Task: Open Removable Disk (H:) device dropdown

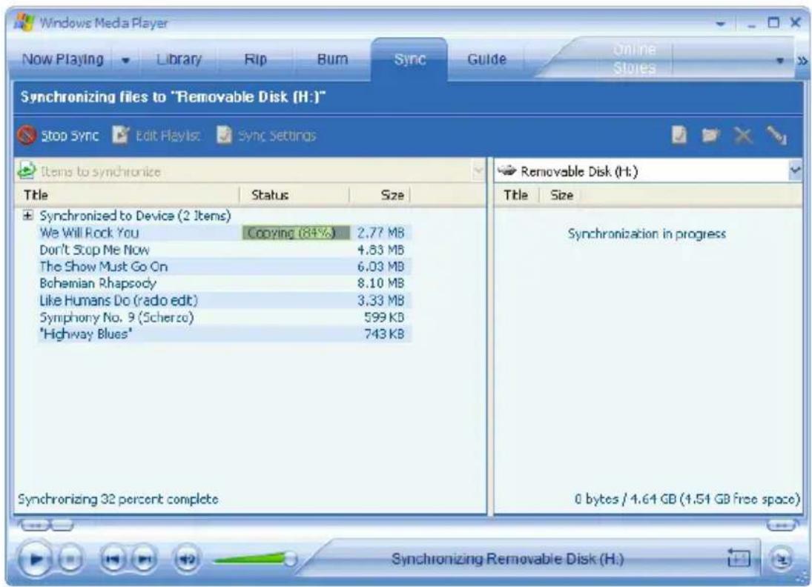Action: [x=796, y=170]
